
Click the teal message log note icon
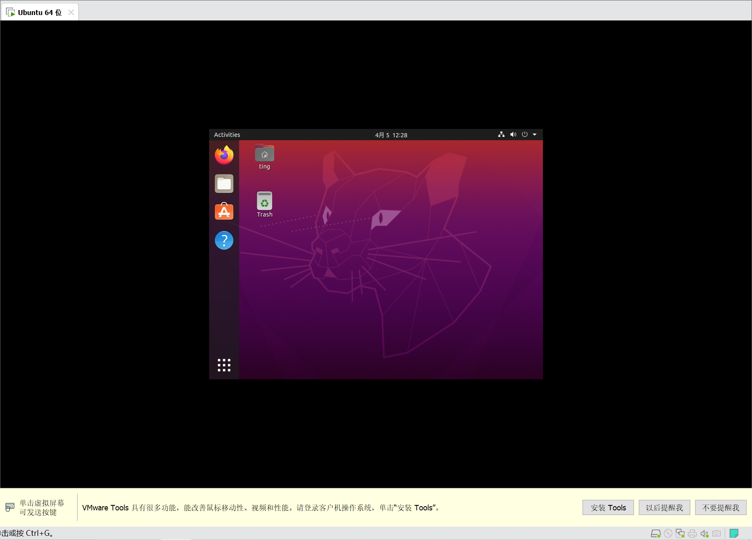(734, 533)
